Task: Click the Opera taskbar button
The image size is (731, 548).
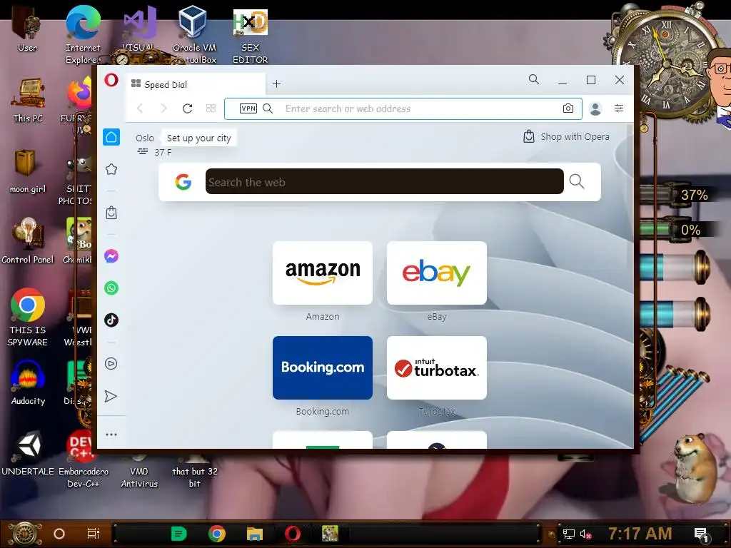Action: click(293, 534)
